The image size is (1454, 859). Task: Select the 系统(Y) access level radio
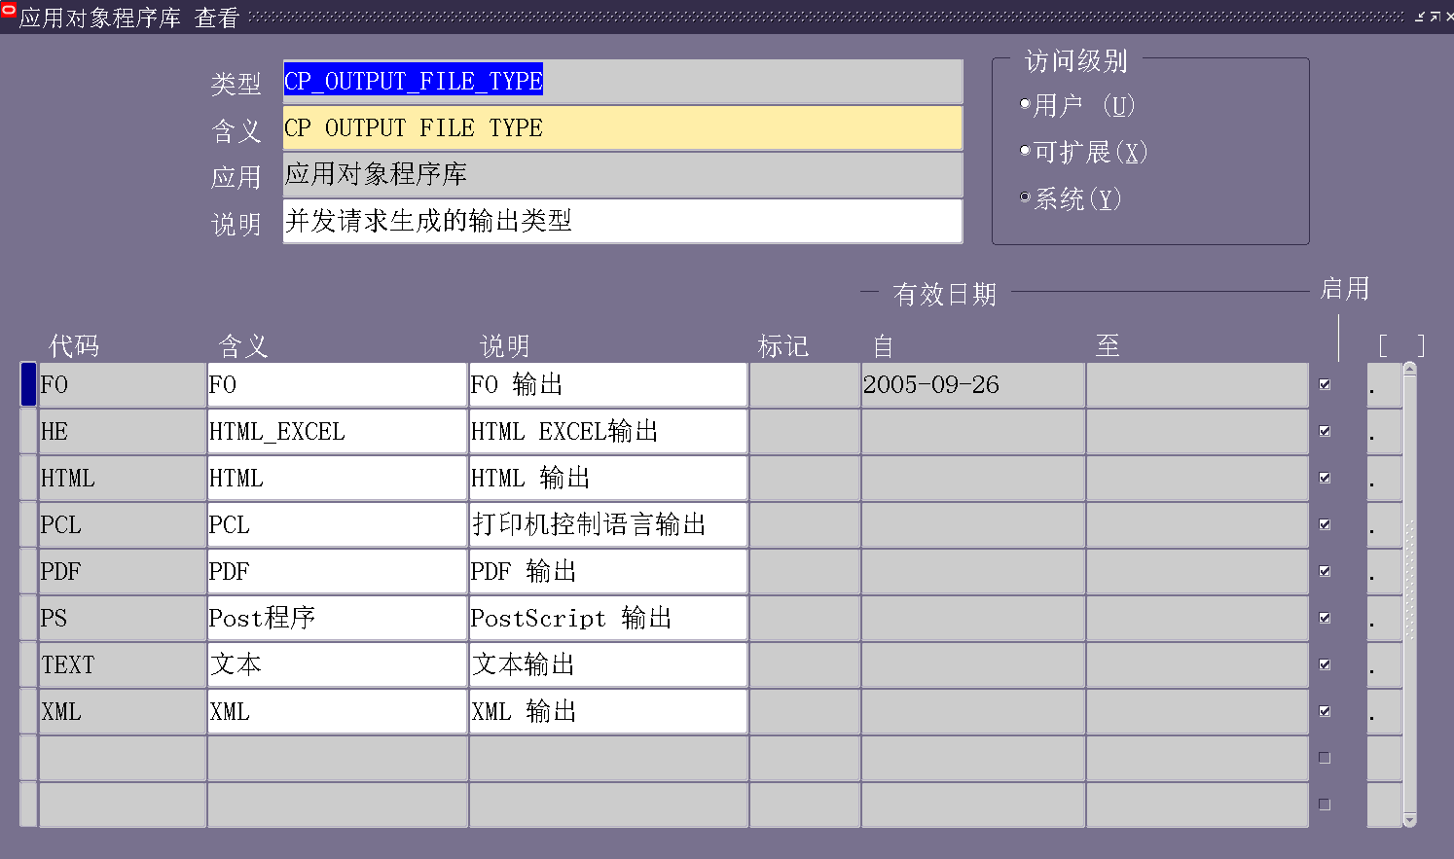pos(1025,197)
